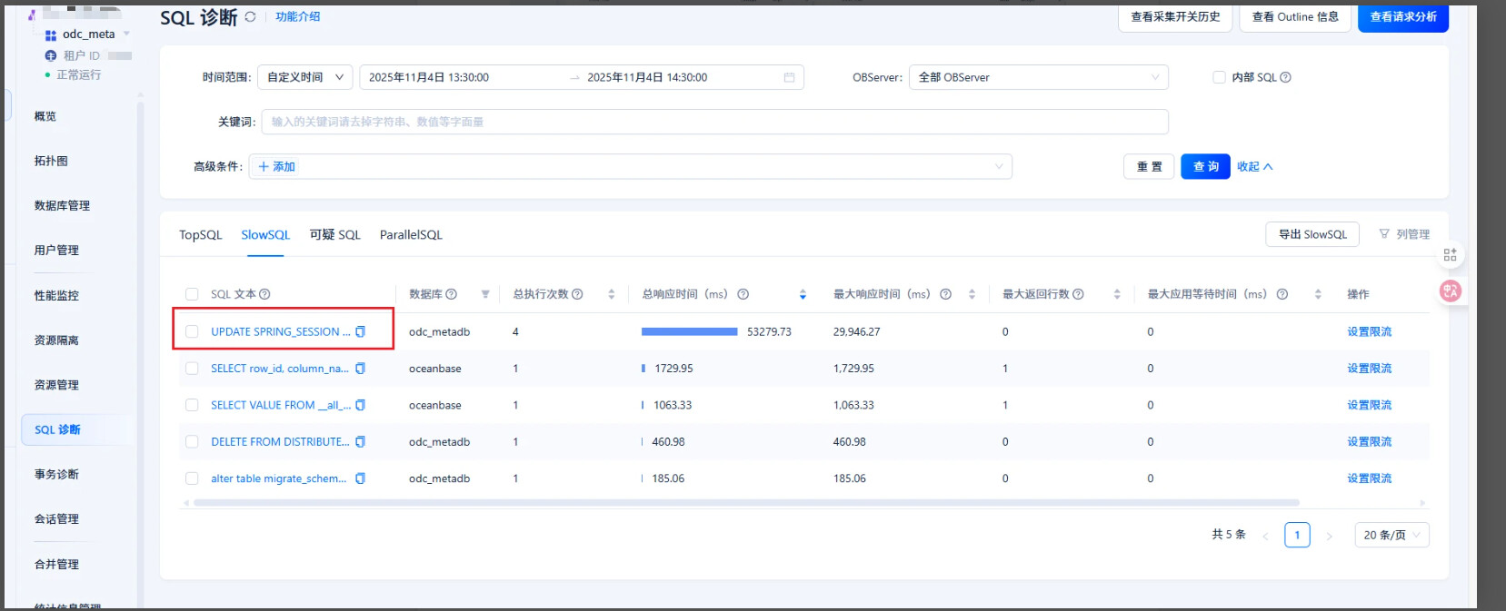Screen dimensions: 1506x611
Task: Click 设置限流 for the alter table row
Action: [x=1369, y=478]
